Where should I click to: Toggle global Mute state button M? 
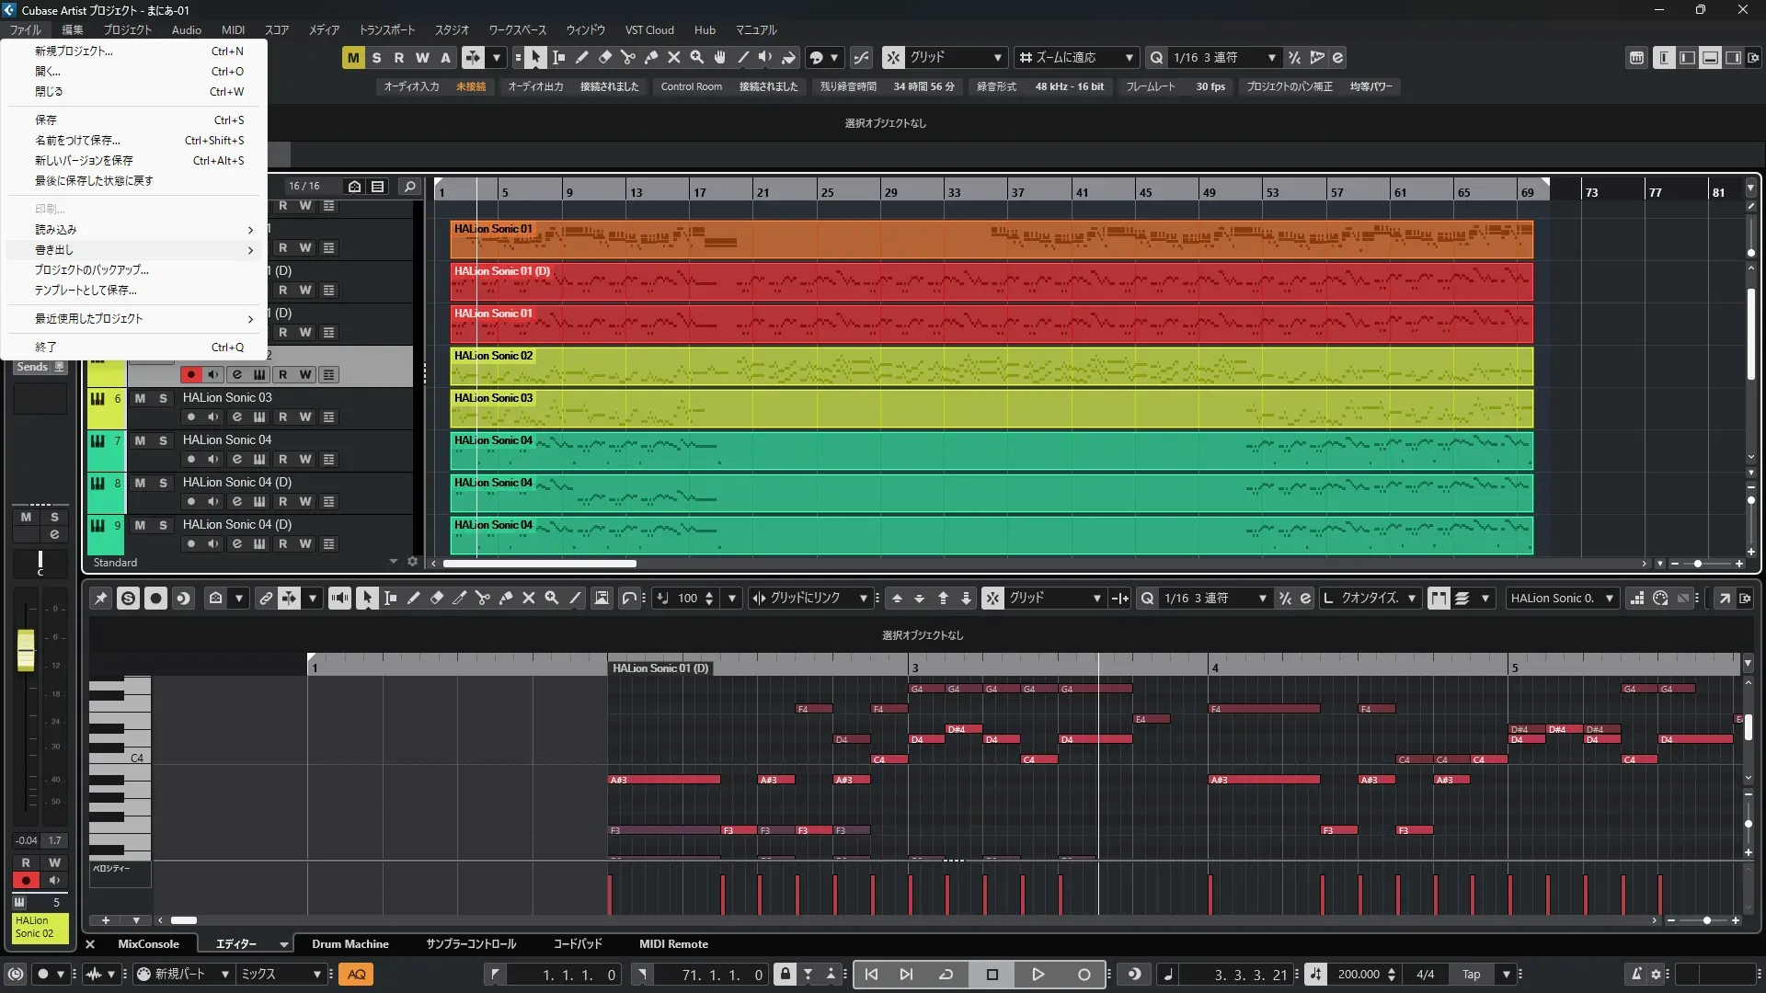tap(353, 58)
